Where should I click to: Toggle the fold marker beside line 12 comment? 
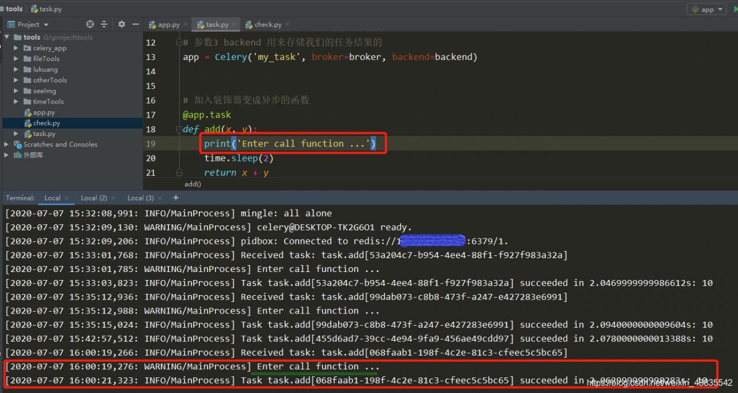click(178, 43)
